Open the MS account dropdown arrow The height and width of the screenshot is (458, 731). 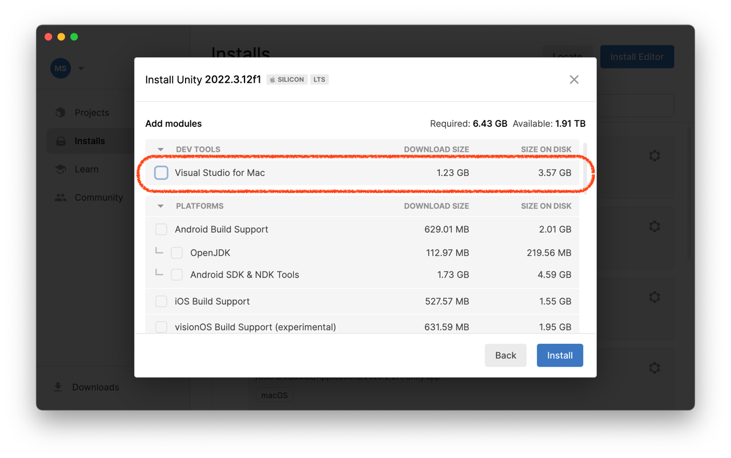pos(81,69)
